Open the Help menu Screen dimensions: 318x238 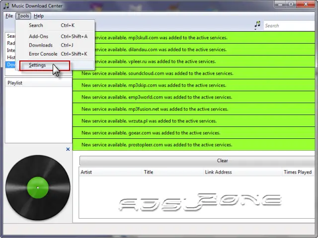[39, 16]
